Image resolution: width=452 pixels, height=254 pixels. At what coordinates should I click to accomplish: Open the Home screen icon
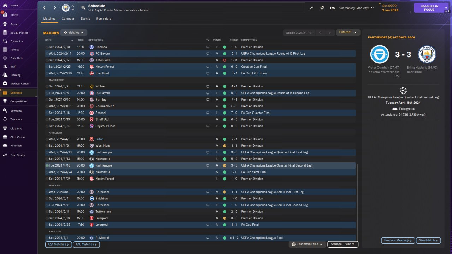point(5,5)
